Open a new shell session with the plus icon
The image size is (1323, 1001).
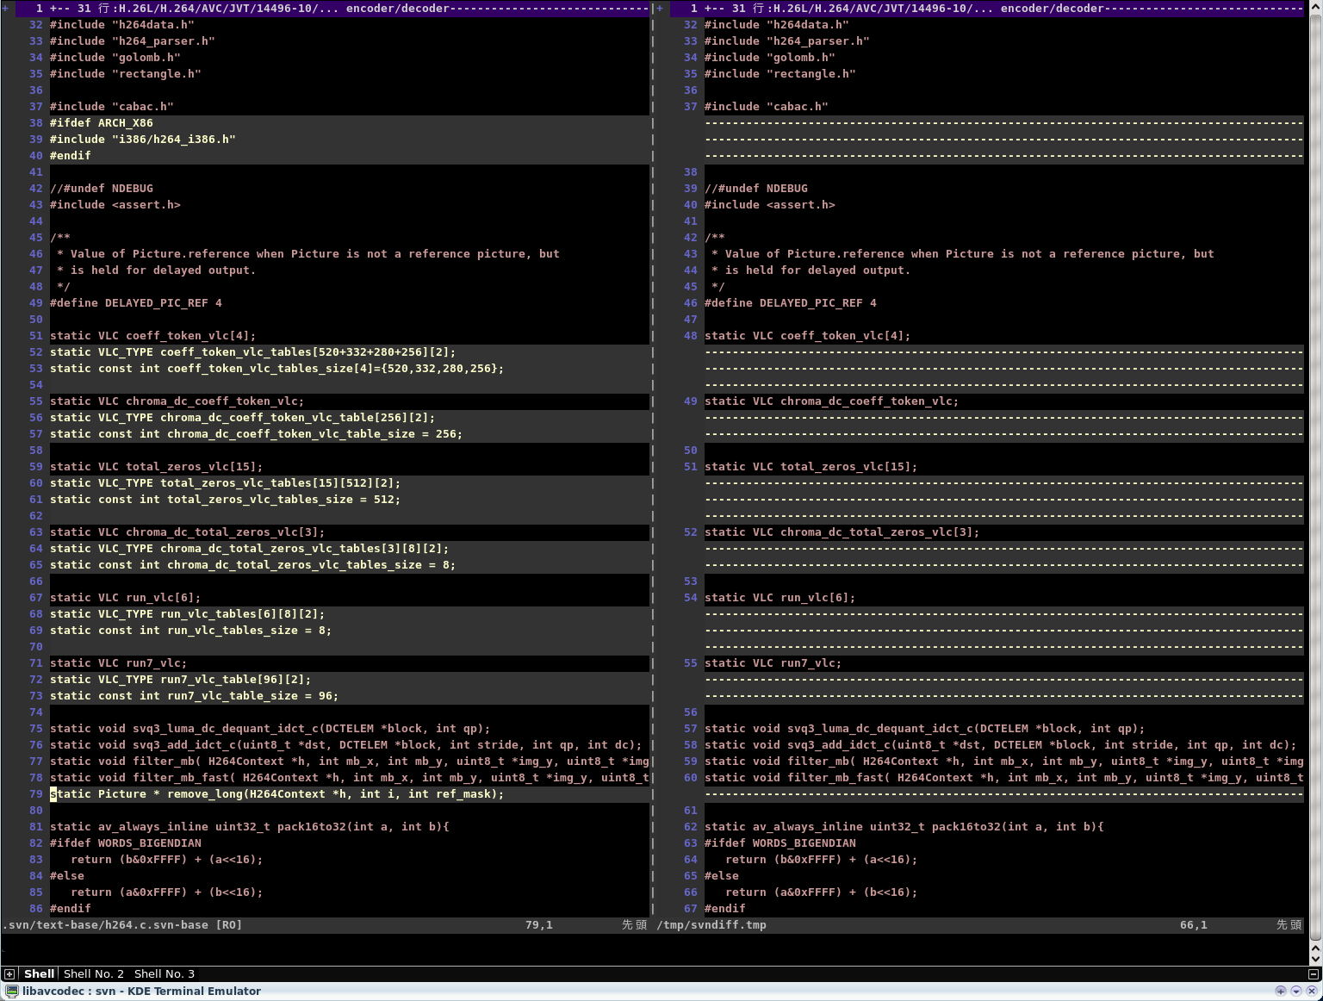(9, 973)
